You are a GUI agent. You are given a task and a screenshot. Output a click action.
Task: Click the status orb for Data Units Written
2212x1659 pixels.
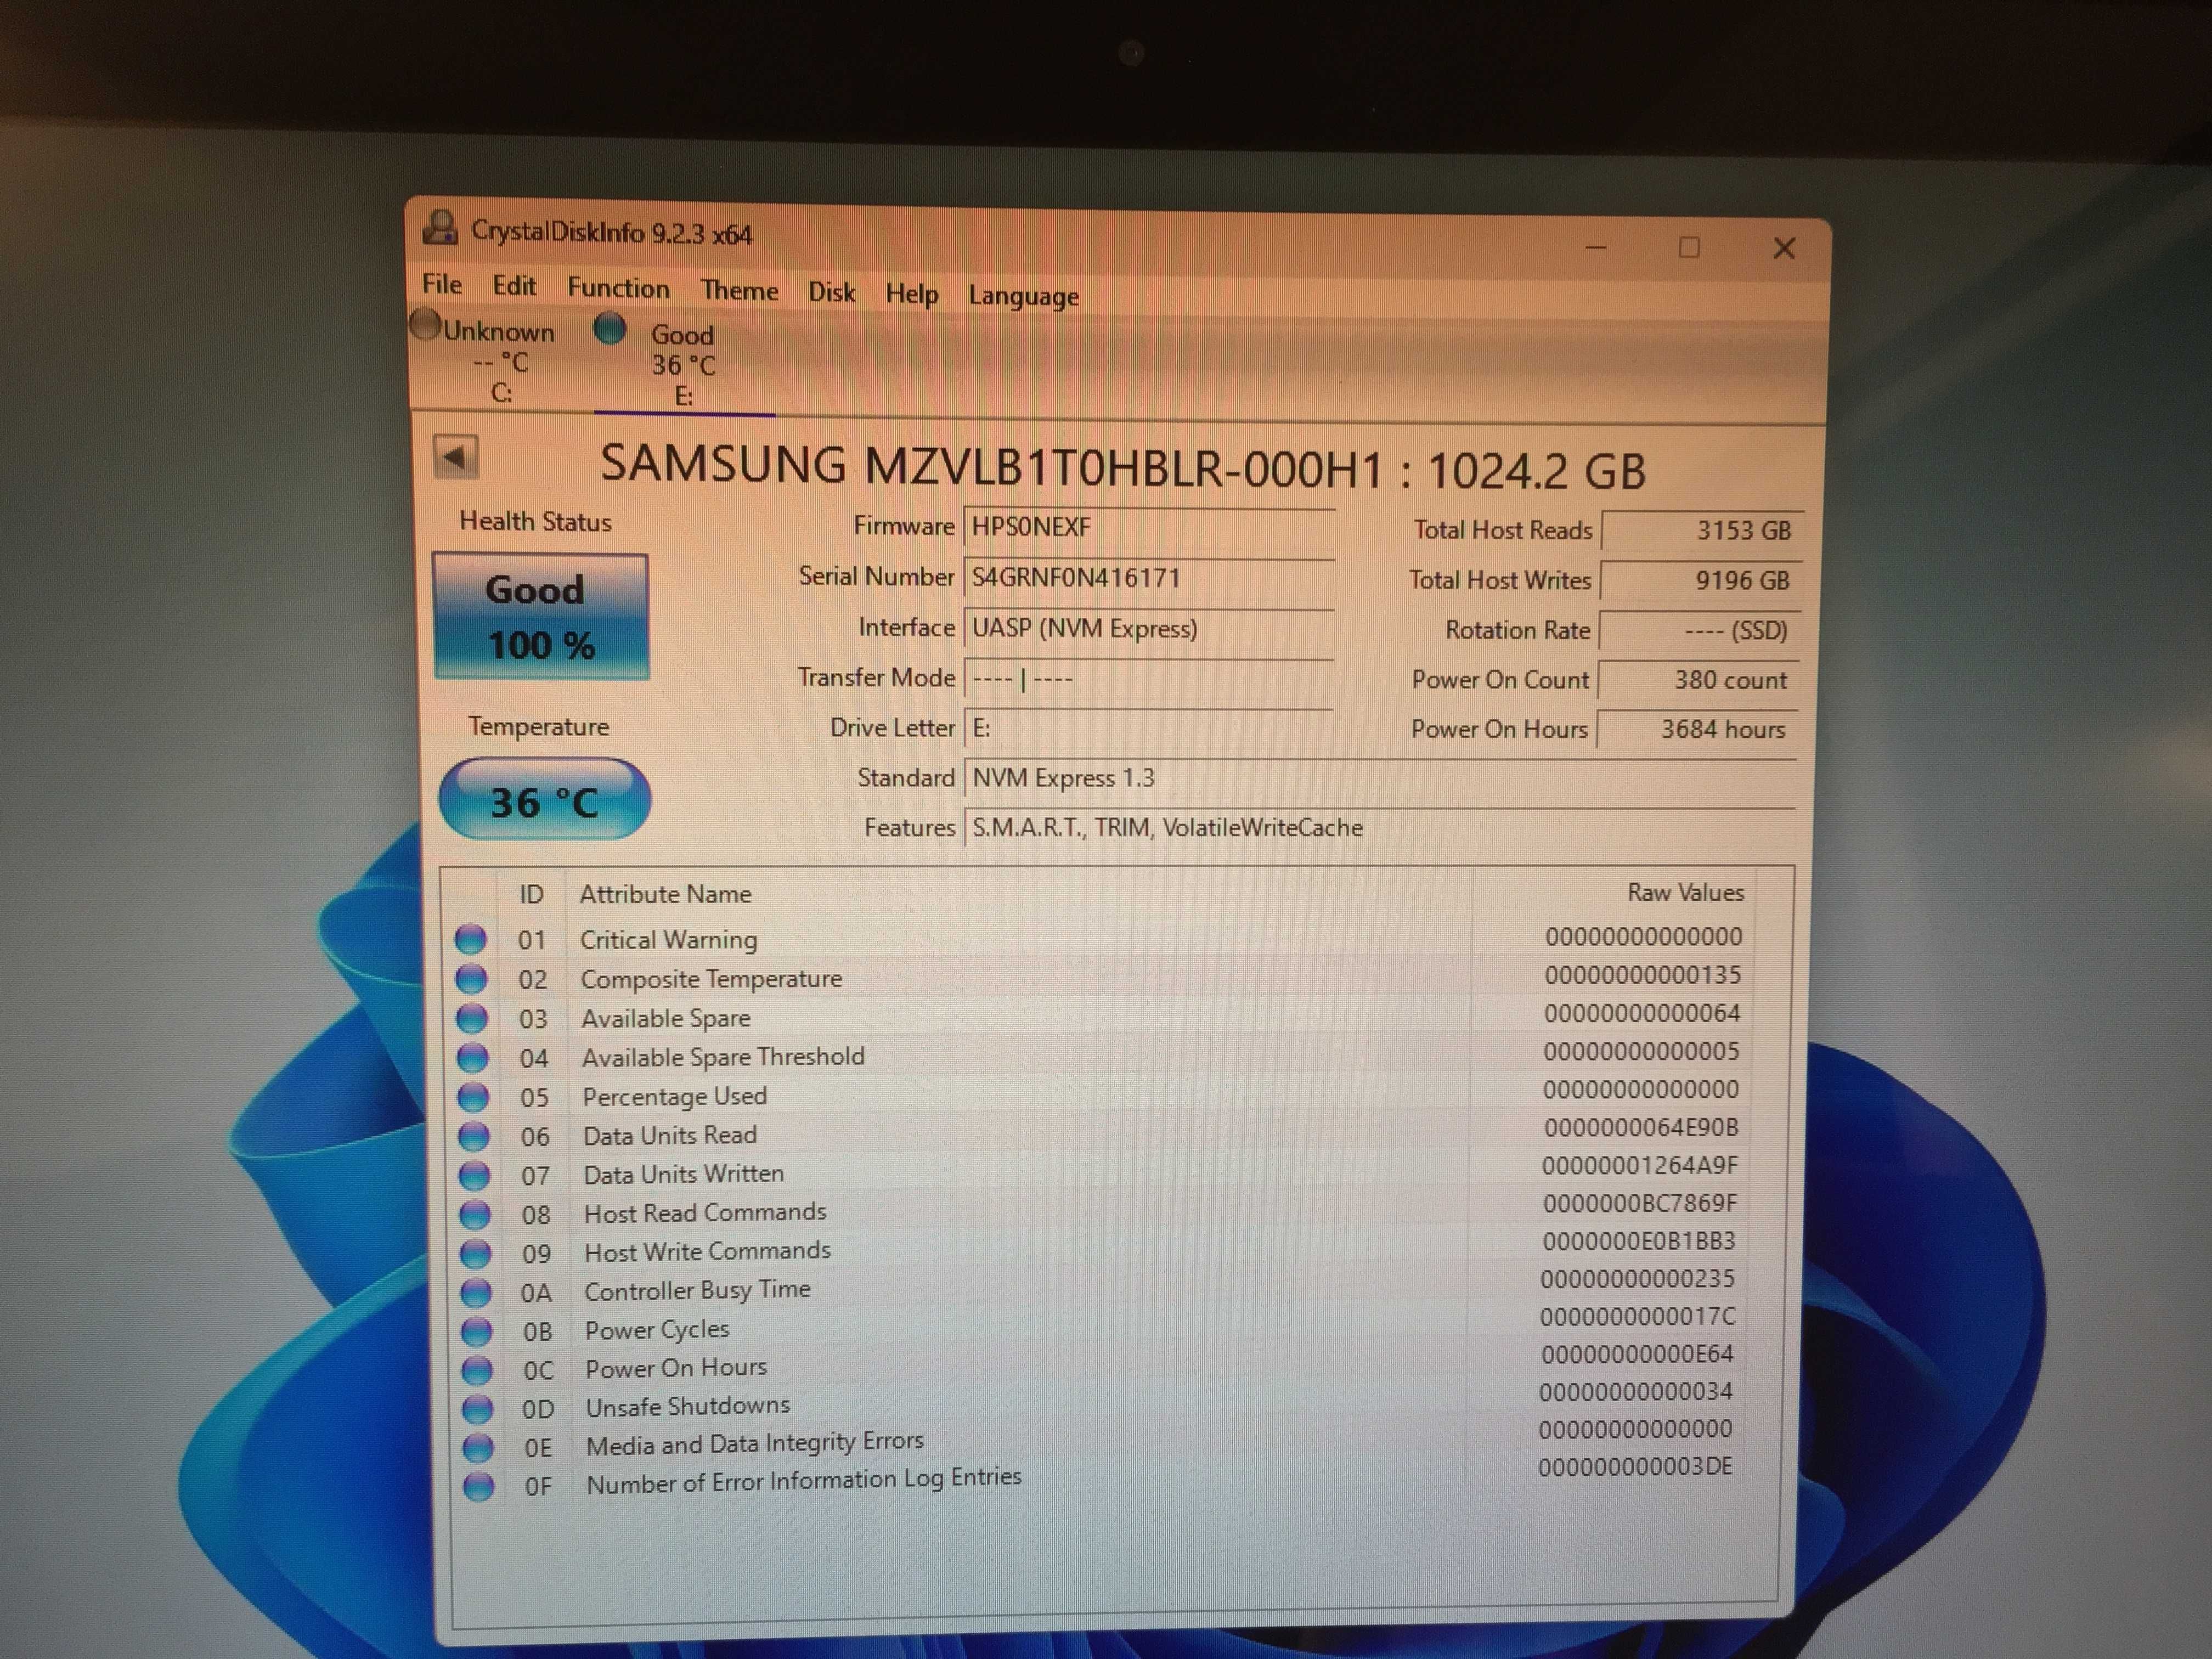(x=474, y=1175)
